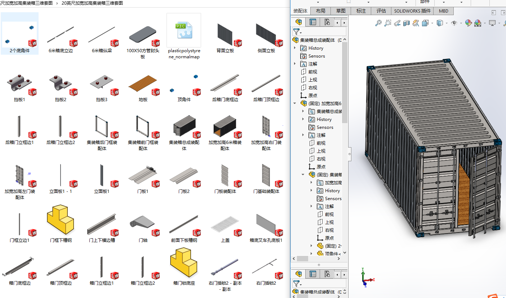Select the top-level 前视 plane in the tree
Viewport: 506px width, 298px height.
coord(309,72)
